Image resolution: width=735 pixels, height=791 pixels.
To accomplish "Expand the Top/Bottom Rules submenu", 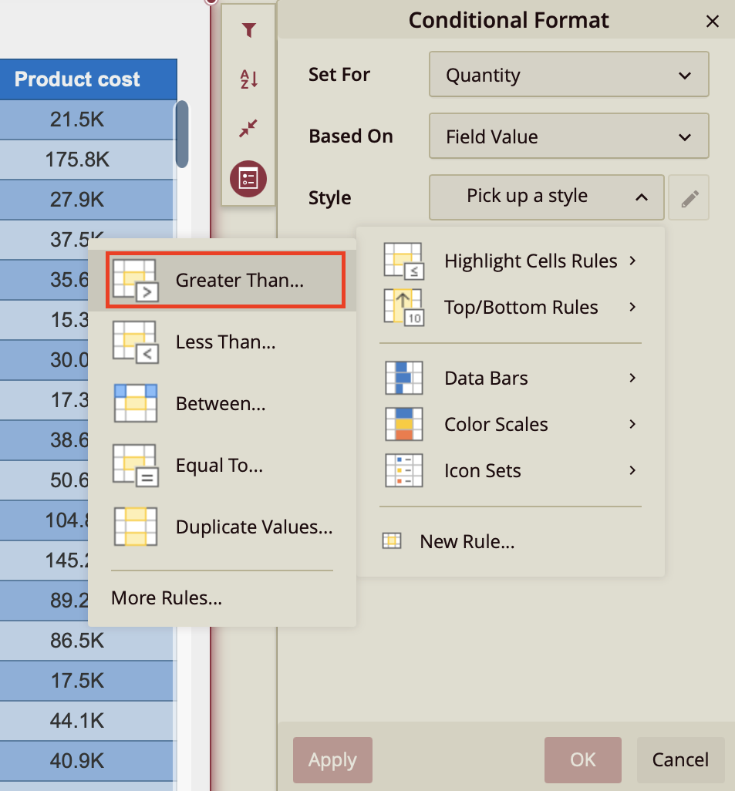I will point(521,308).
